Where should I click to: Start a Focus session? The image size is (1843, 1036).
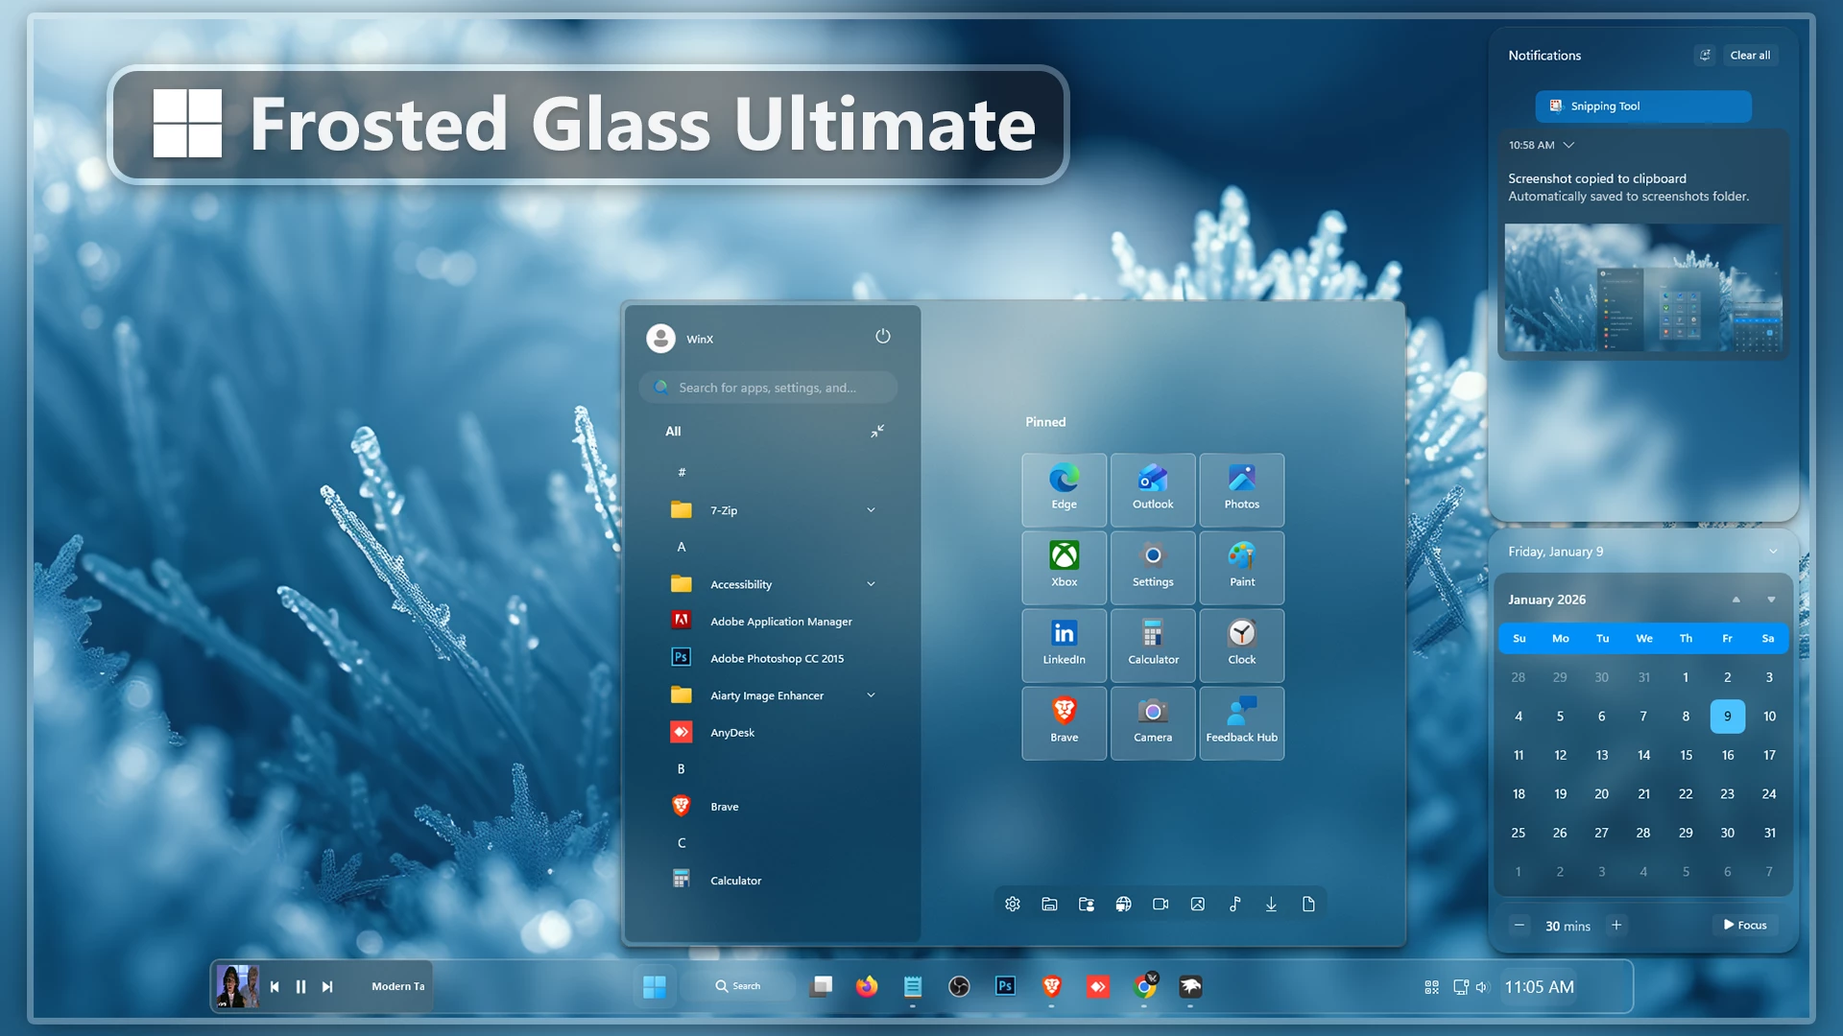tap(1745, 925)
